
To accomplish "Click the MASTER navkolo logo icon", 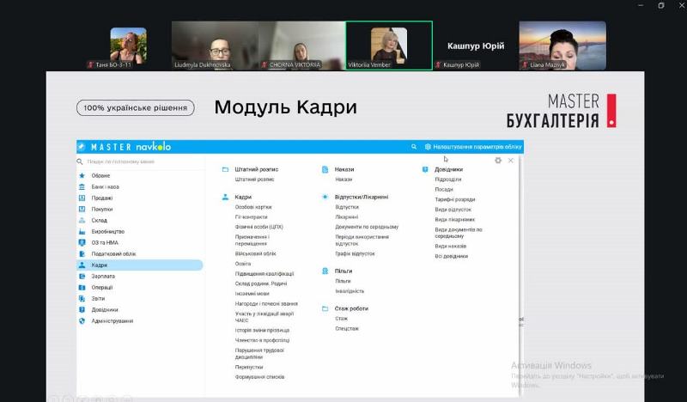I will (82, 146).
